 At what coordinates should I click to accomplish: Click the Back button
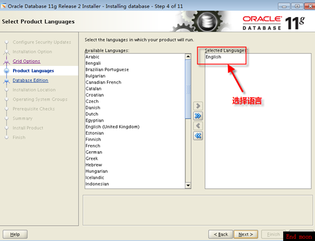click(x=221, y=234)
